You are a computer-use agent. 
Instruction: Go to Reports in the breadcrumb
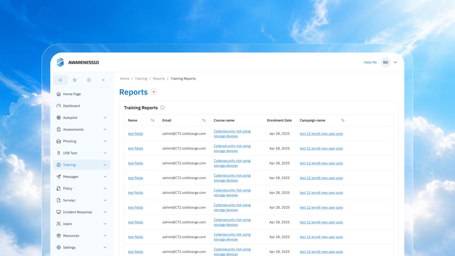pos(159,78)
